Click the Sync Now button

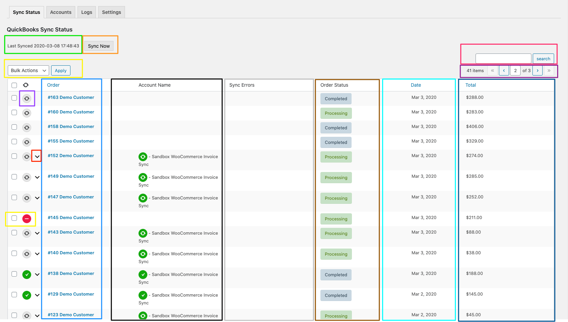pos(99,46)
